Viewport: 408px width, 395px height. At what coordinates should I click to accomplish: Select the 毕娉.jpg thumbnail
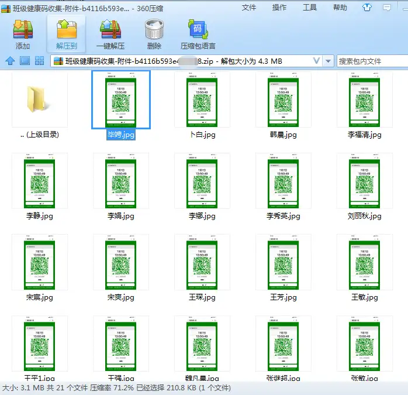click(x=121, y=100)
